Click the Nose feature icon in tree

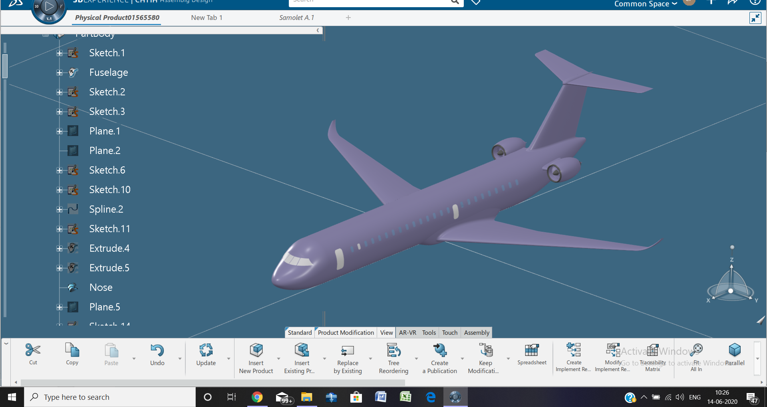point(73,287)
